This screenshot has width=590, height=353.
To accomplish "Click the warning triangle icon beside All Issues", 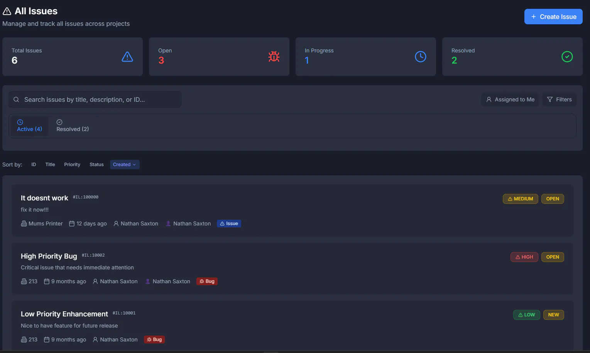I will click(x=7, y=11).
